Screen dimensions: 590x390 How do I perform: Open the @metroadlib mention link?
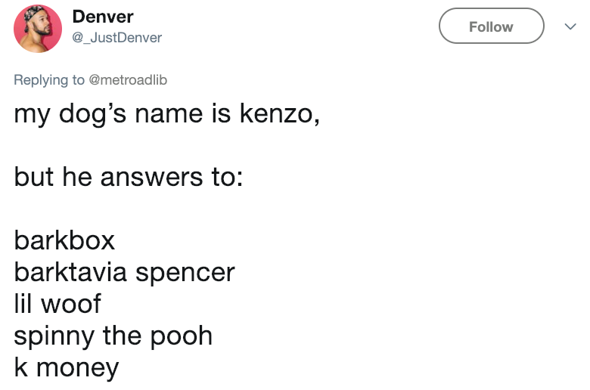[128, 79]
